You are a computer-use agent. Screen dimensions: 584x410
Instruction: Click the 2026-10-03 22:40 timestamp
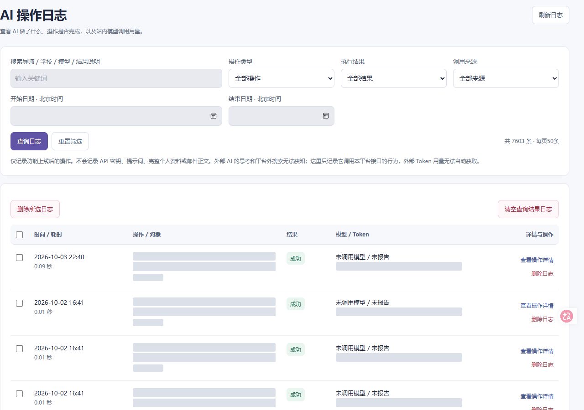[59, 257]
